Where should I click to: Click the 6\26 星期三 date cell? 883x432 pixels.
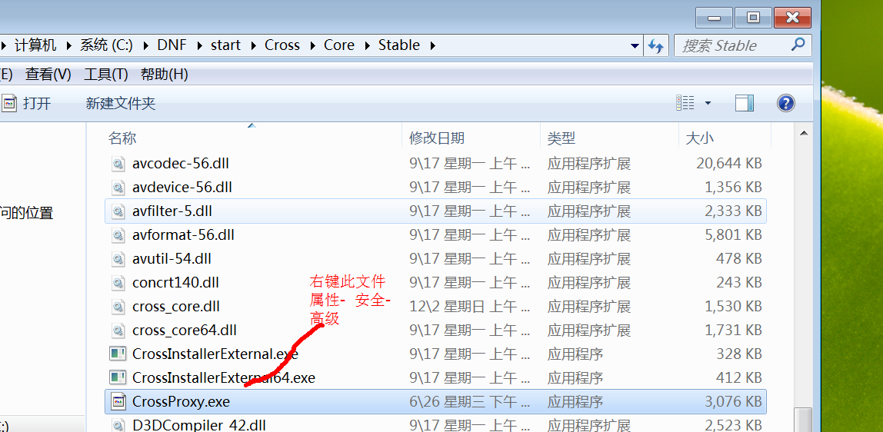click(x=470, y=401)
